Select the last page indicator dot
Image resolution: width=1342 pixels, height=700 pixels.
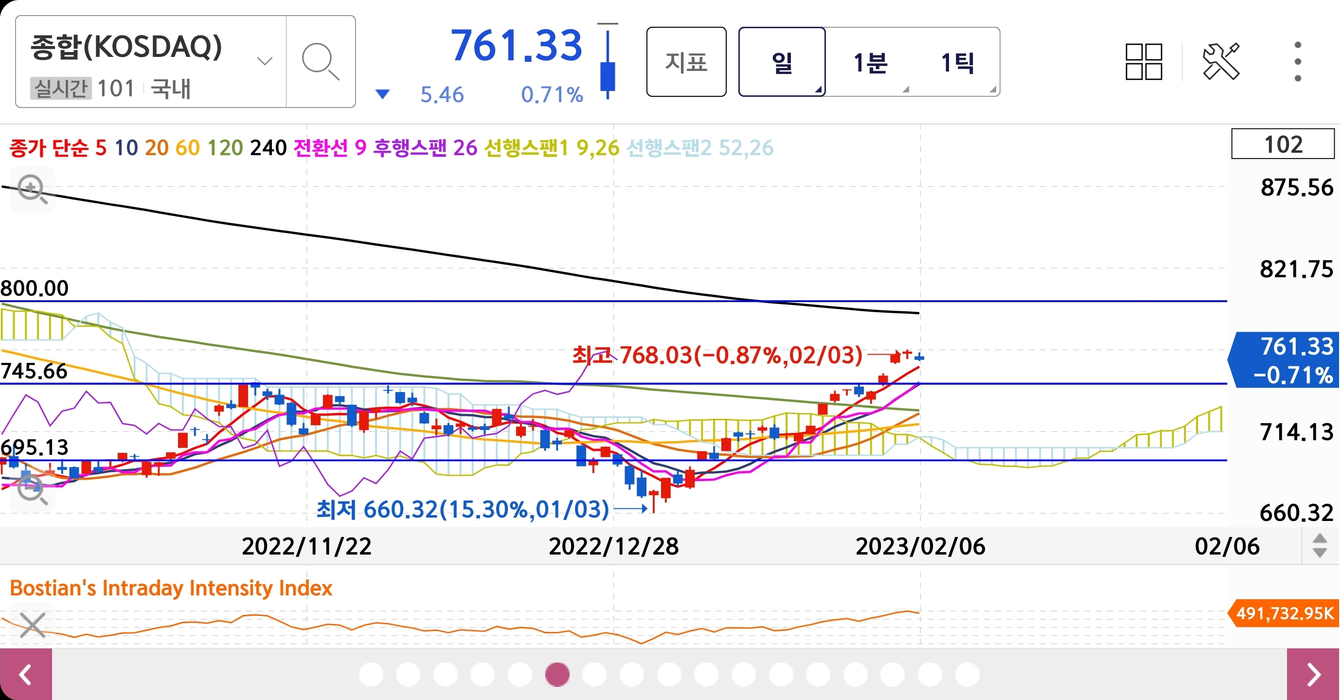[x=967, y=675]
